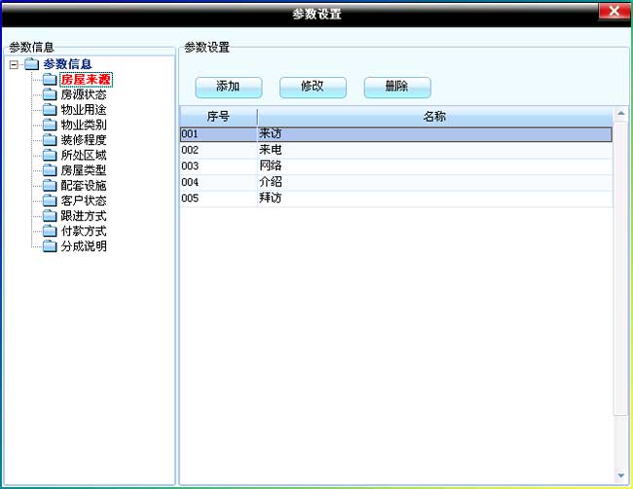Click the folder icon beside 客户状态
Image resolution: width=633 pixels, height=489 pixels.
(50, 201)
